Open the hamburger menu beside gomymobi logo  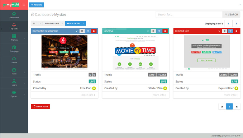pyautogui.click(x=24, y=5)
